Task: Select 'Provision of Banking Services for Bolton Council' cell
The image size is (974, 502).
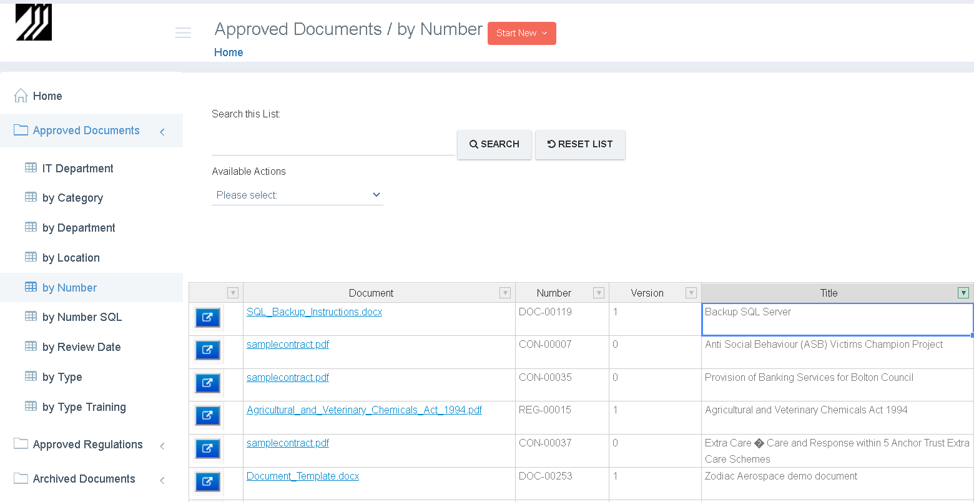Action: 837,385
